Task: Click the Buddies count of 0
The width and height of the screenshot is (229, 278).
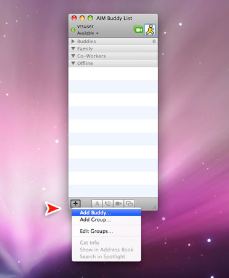Action: [154, 41]
